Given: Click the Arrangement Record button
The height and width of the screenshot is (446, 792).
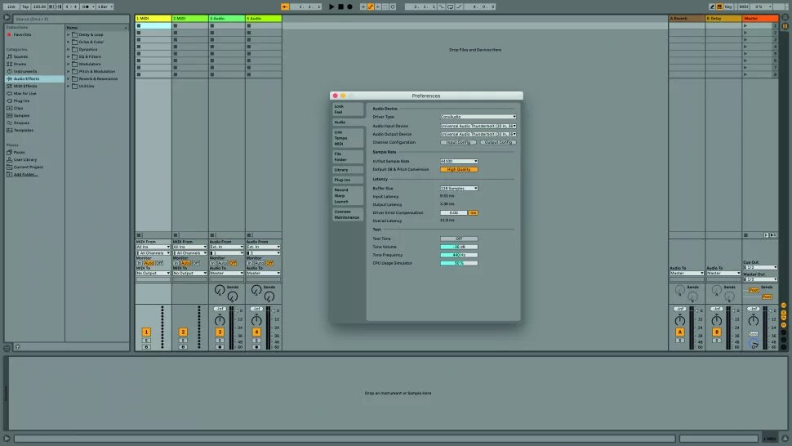Looking at the screenshot, I should pyautogui.click(x=349, y=7).
